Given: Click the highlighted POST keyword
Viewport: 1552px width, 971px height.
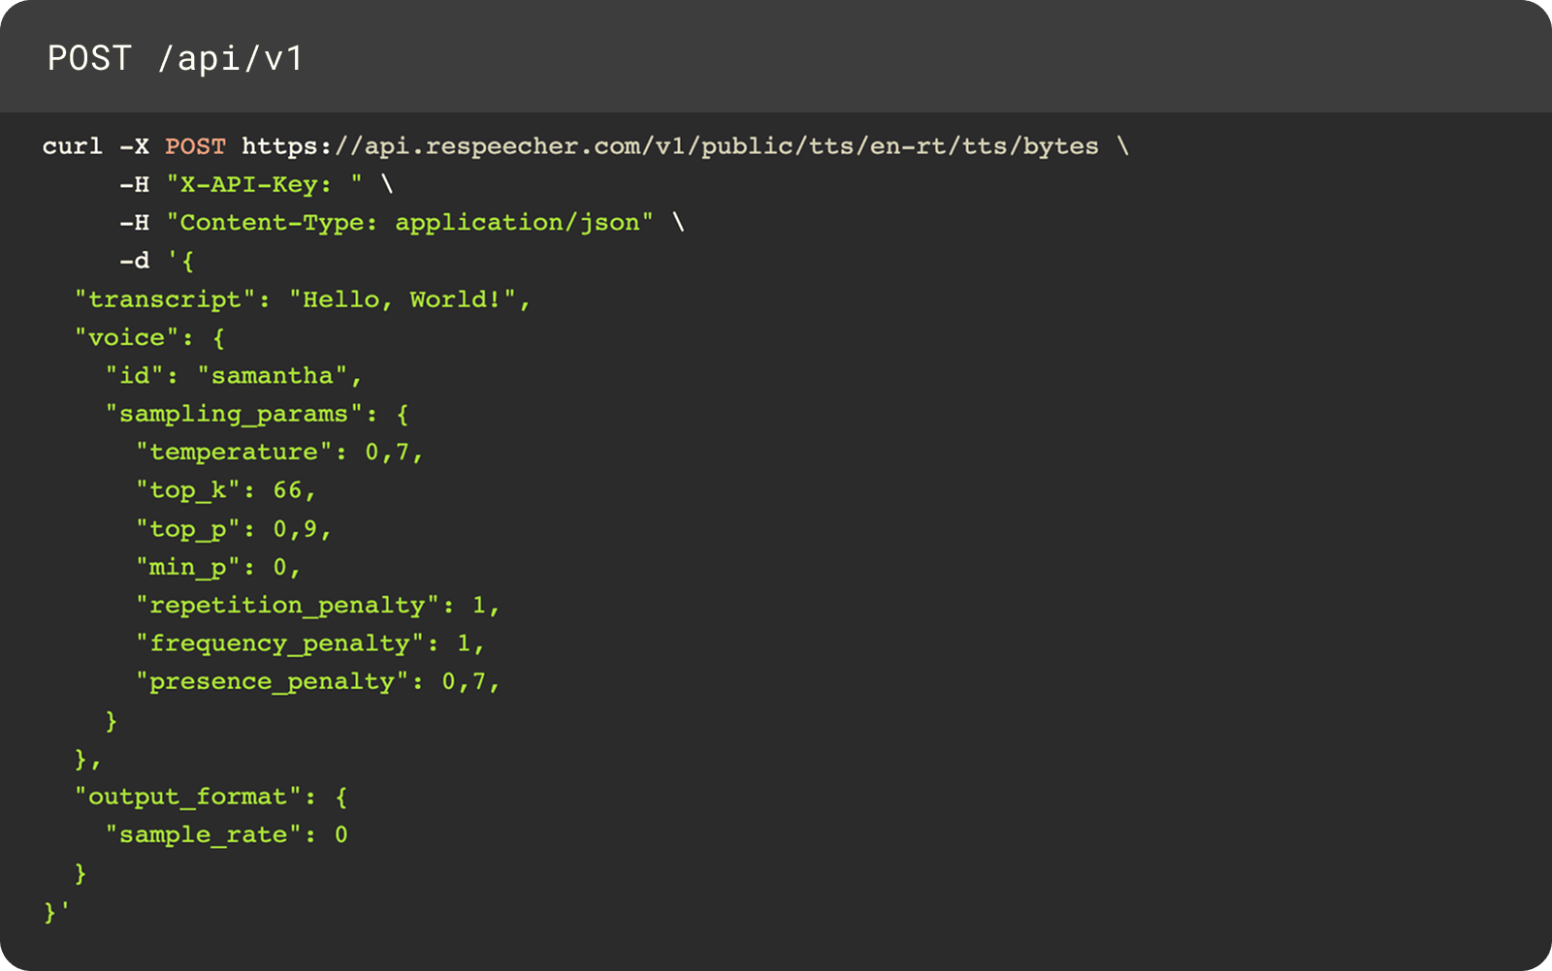Looking at the screenshot, I should point(194,145).
